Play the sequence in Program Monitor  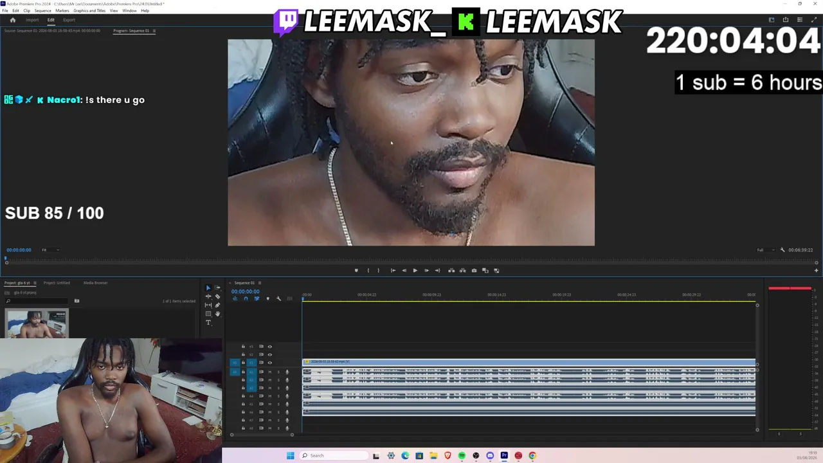415,270
